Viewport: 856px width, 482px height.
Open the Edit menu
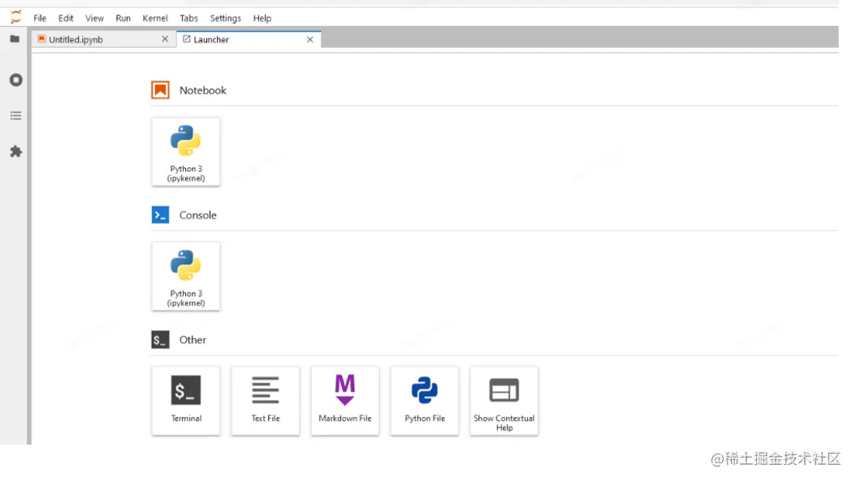coord(66,18)
